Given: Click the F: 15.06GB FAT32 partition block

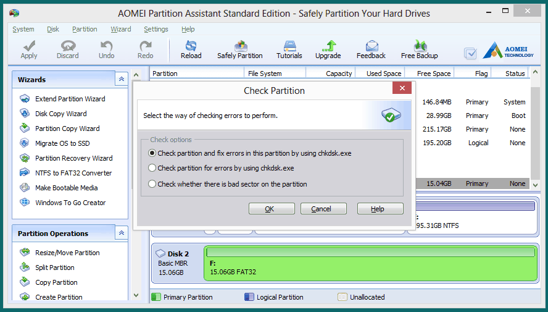Looking at the screenshot, I should (370, 263).
